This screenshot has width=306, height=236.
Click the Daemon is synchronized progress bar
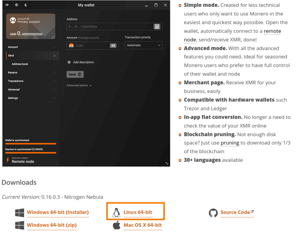31,153
